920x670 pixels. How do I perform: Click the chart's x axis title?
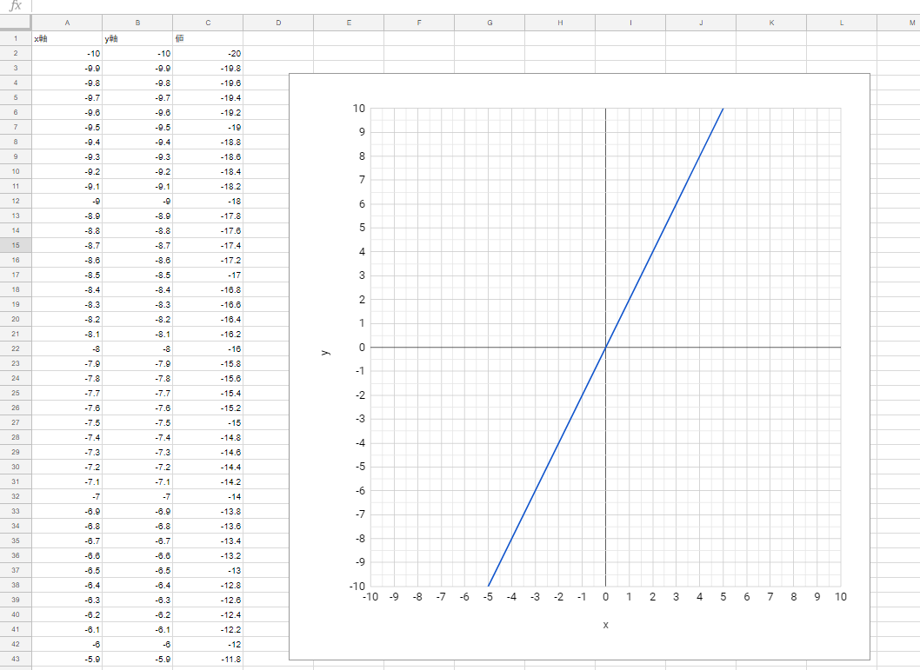pyautogui.click(x=605, y=625)
